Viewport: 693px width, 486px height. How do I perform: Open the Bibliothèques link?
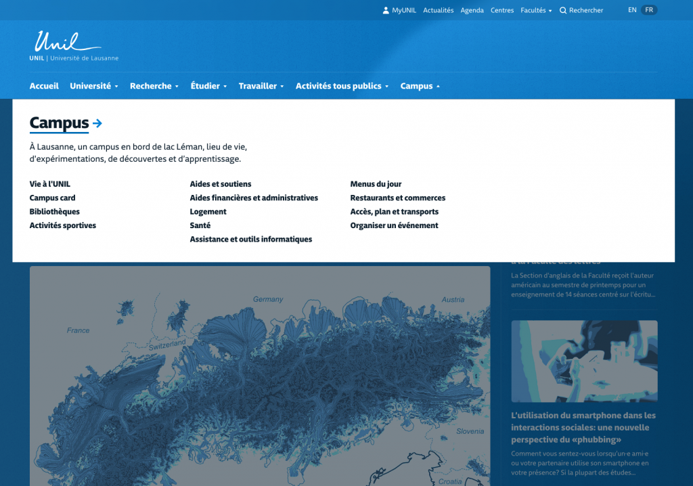pos(55,212)
